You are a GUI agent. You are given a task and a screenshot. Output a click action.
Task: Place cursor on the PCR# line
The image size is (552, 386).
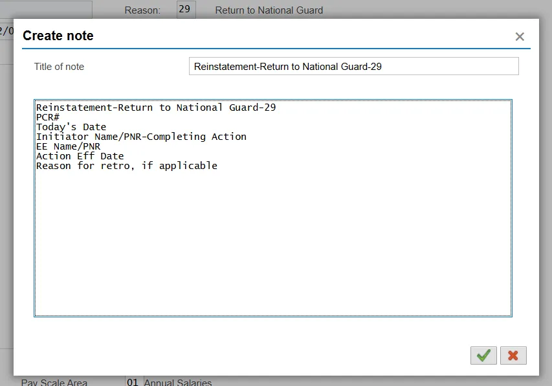(x=48, y=117)
